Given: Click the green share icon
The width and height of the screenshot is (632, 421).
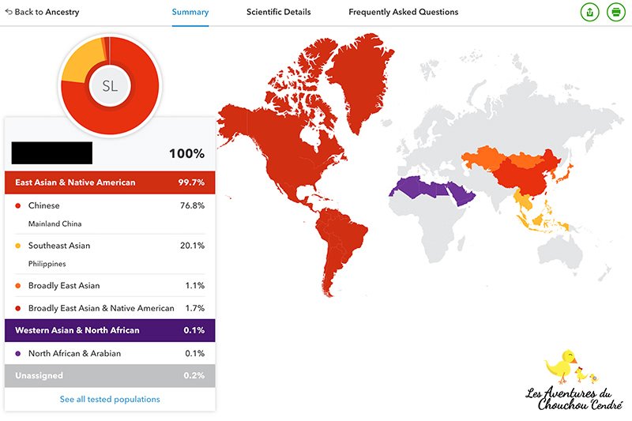Looking at the screenshot, I should coord(589,12).
